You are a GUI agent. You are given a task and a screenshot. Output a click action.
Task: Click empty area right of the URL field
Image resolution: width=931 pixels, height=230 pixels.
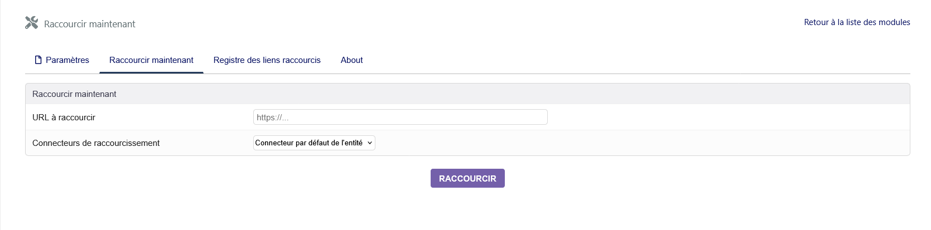[x=725, y=117]
